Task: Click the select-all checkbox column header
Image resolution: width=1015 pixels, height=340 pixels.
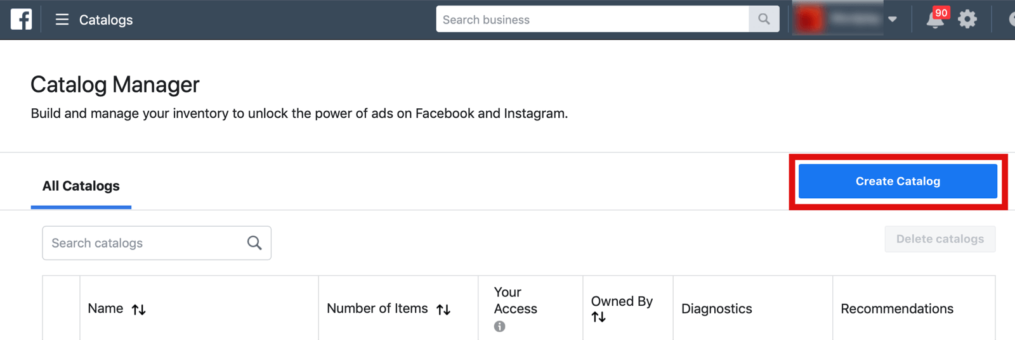Action: pos(62,308)
